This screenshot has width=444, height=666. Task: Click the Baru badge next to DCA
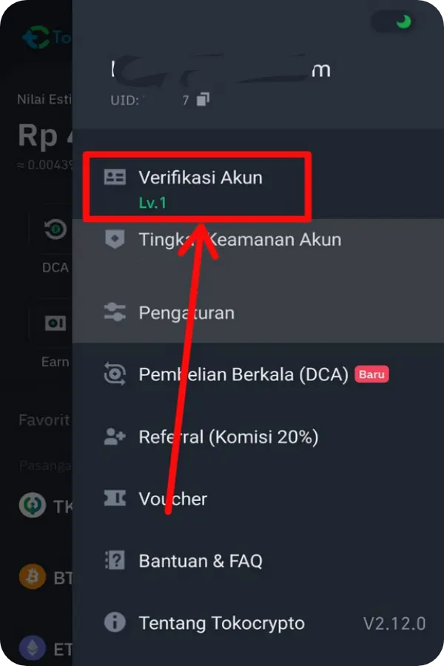371,374
